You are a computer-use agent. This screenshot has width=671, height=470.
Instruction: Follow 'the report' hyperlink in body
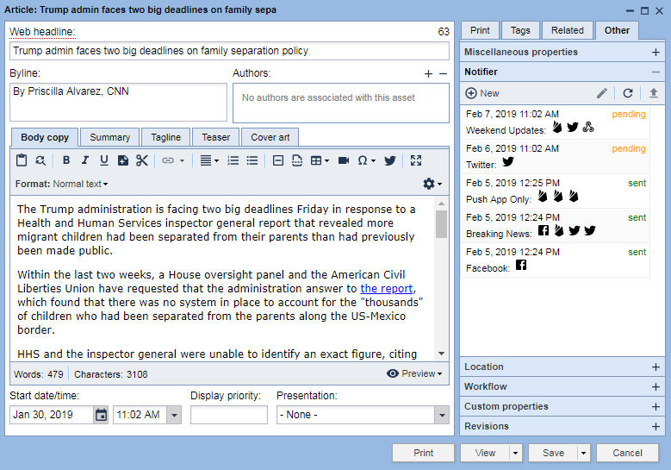(x=387, y=288)
